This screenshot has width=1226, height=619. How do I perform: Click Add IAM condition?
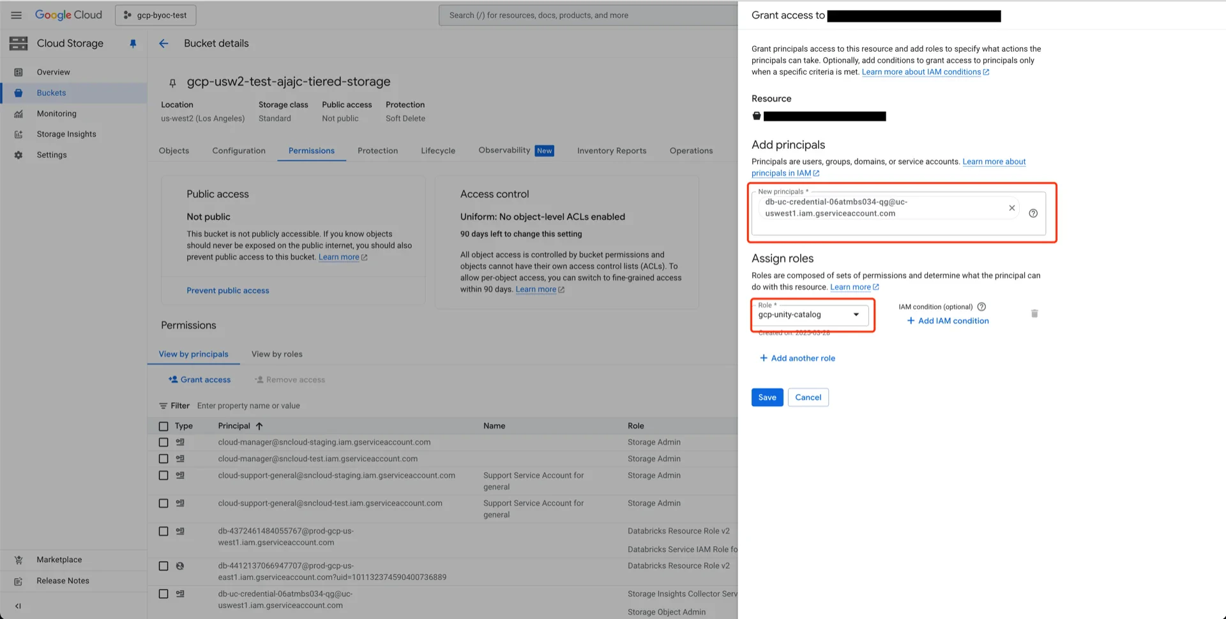(x=948, y=321)
